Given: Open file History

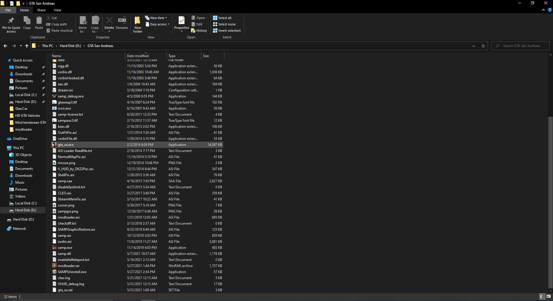Looking at the screenshot, I should click(199, 31).
